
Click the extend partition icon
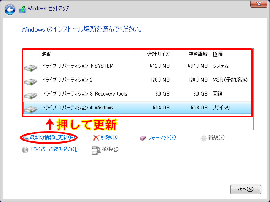(x=95, y=150)
